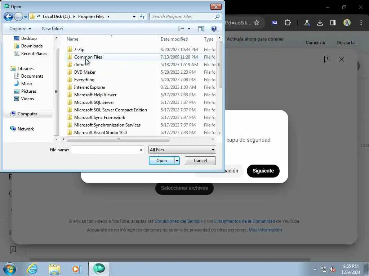Open browser three-dot menu
Image resolution: width=369 pixels, height=276 pixels.
(361, 23)
